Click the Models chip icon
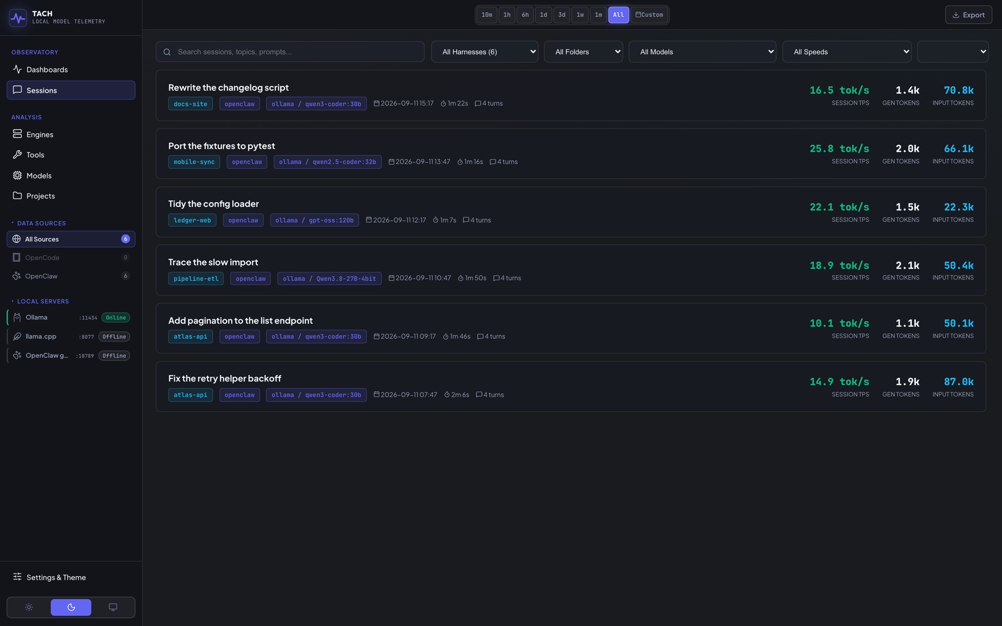The height and width of the screenshot is (626, 1002). click(17, 175)
